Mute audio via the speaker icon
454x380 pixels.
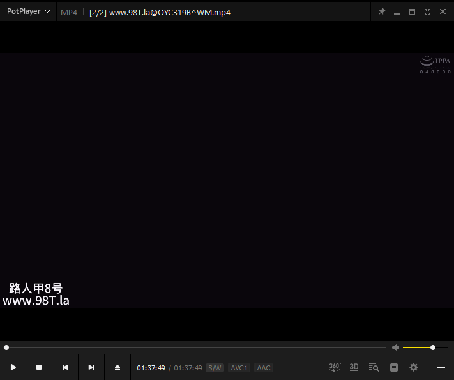(395, 347)
